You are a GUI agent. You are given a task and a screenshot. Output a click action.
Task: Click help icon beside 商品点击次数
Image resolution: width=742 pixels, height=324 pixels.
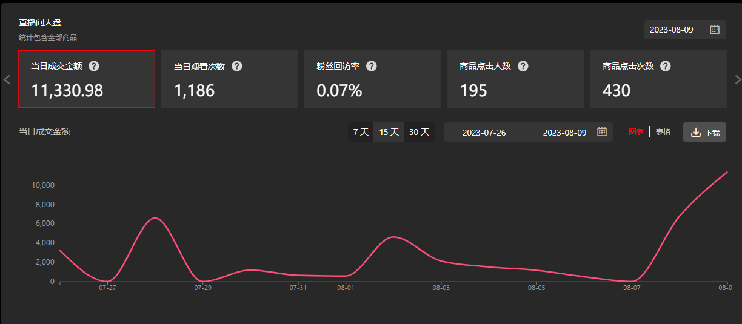(666, 66)
